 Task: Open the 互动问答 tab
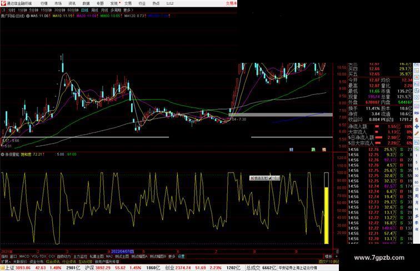tap(85, 262)
